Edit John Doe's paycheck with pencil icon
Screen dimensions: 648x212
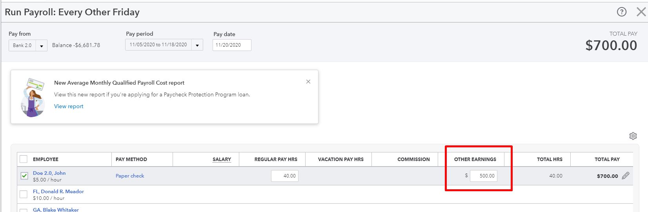[626, 176]
